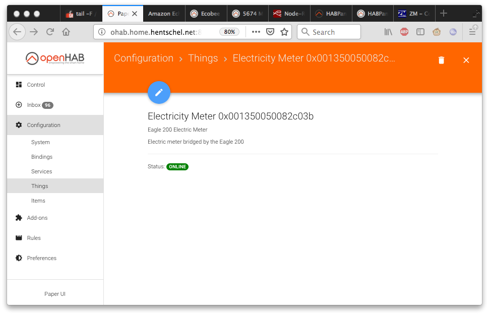
Task: Open Items configuration page
Action: 38,201
